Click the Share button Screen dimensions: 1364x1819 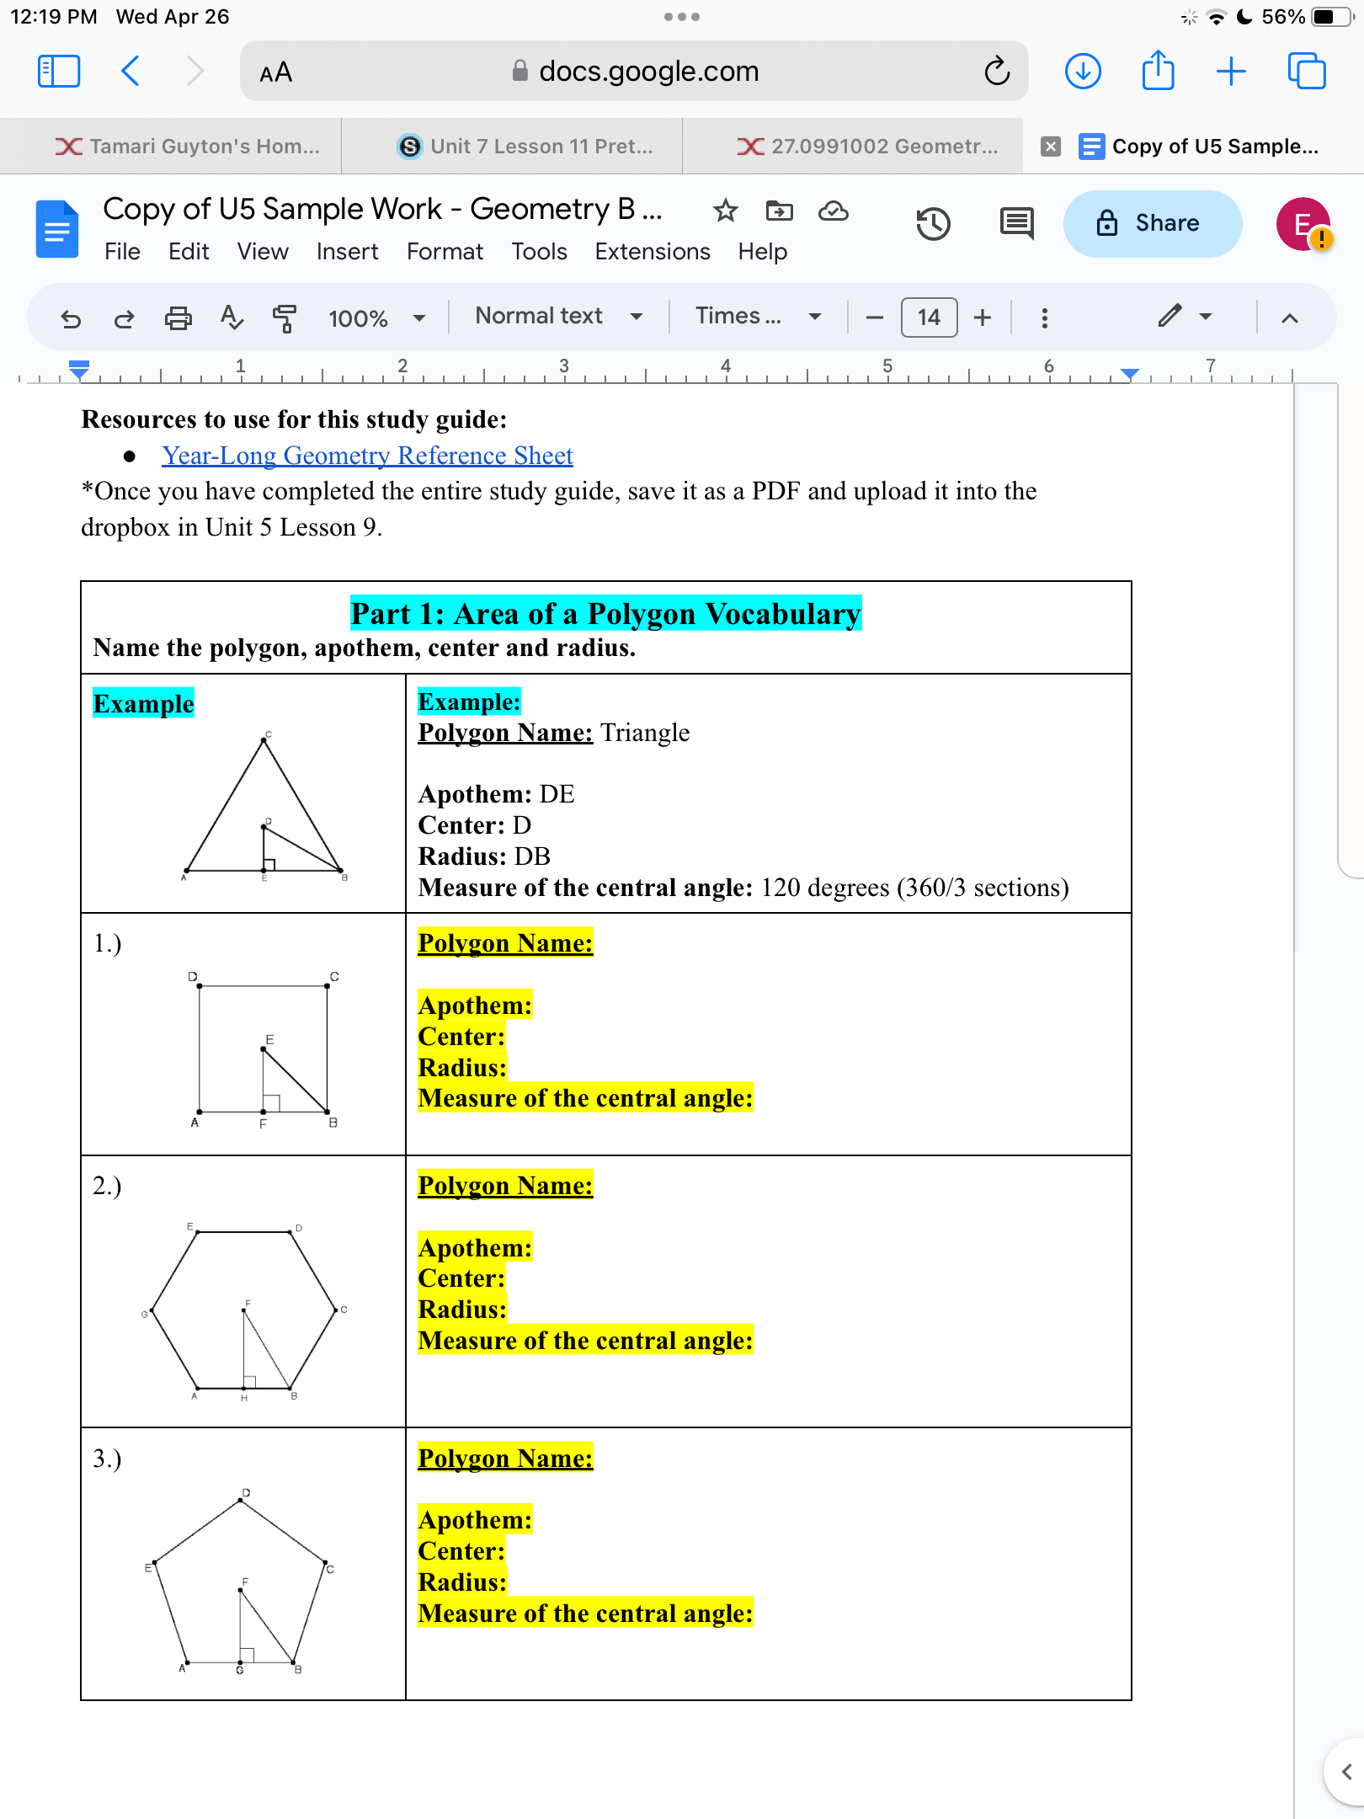pos(1152,223)
